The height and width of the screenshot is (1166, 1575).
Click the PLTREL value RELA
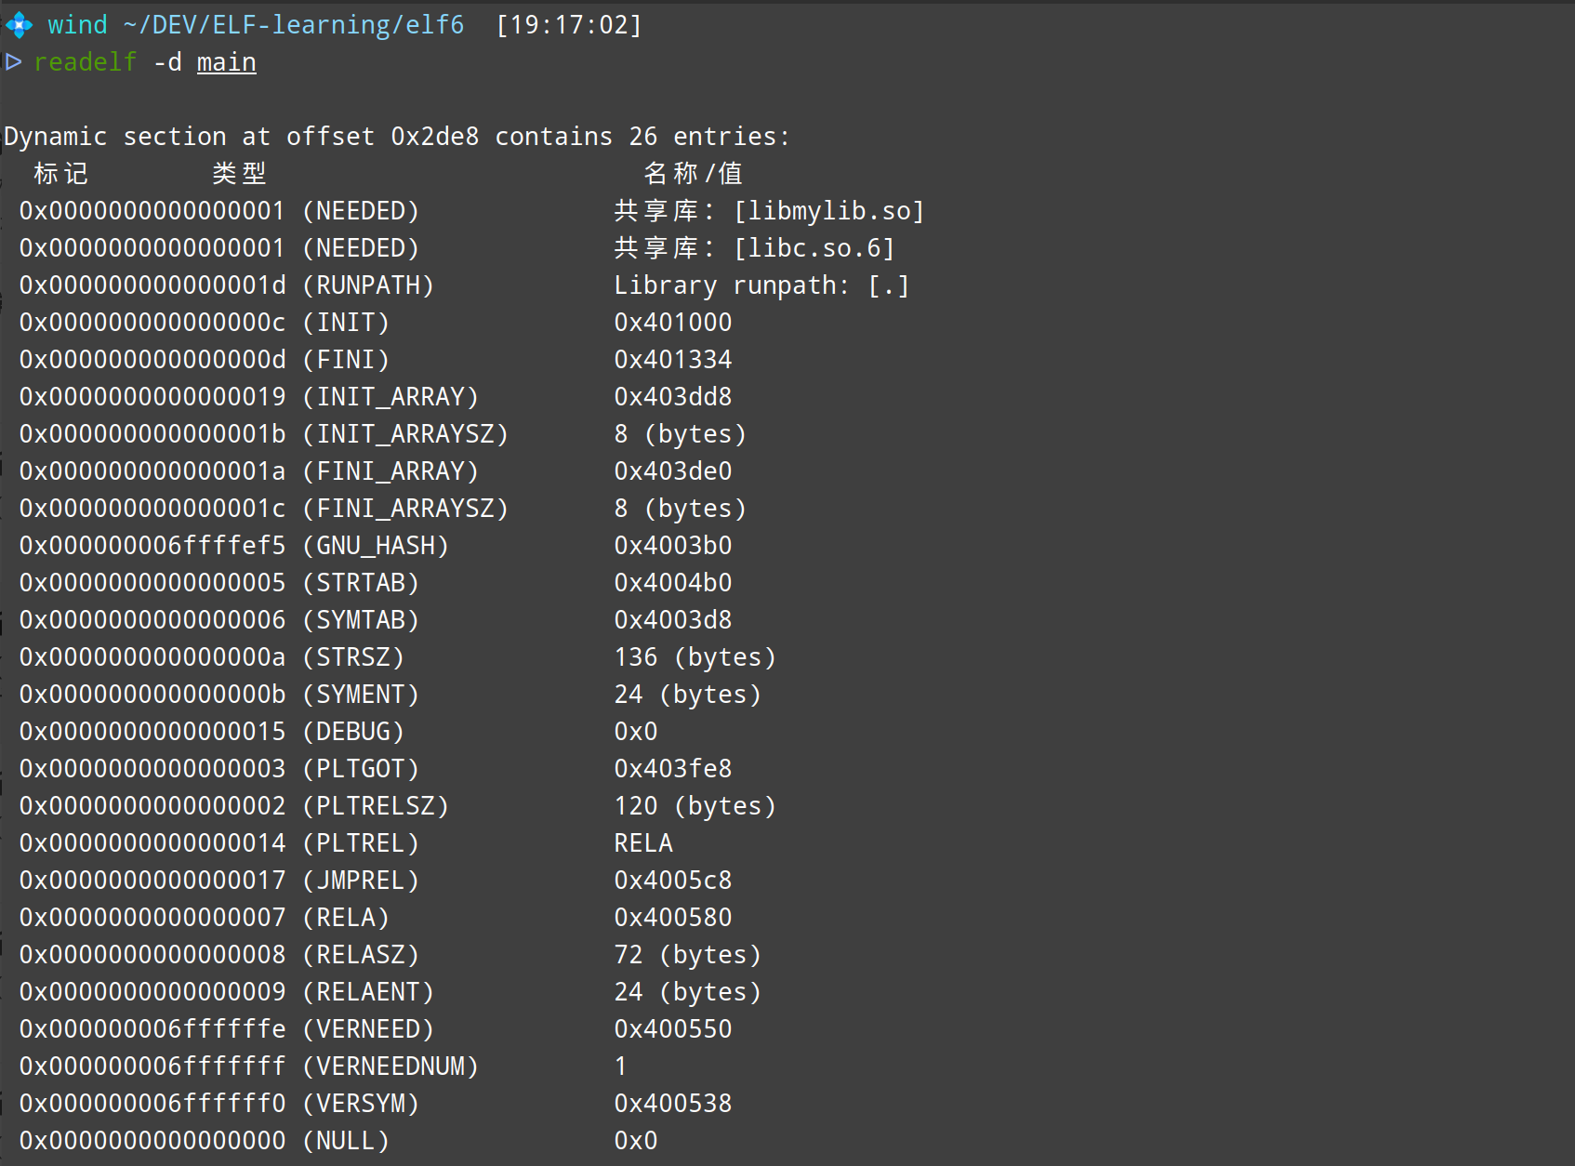(x=643, y=843)
